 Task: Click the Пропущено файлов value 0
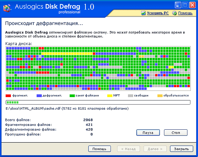coord(92,134)
